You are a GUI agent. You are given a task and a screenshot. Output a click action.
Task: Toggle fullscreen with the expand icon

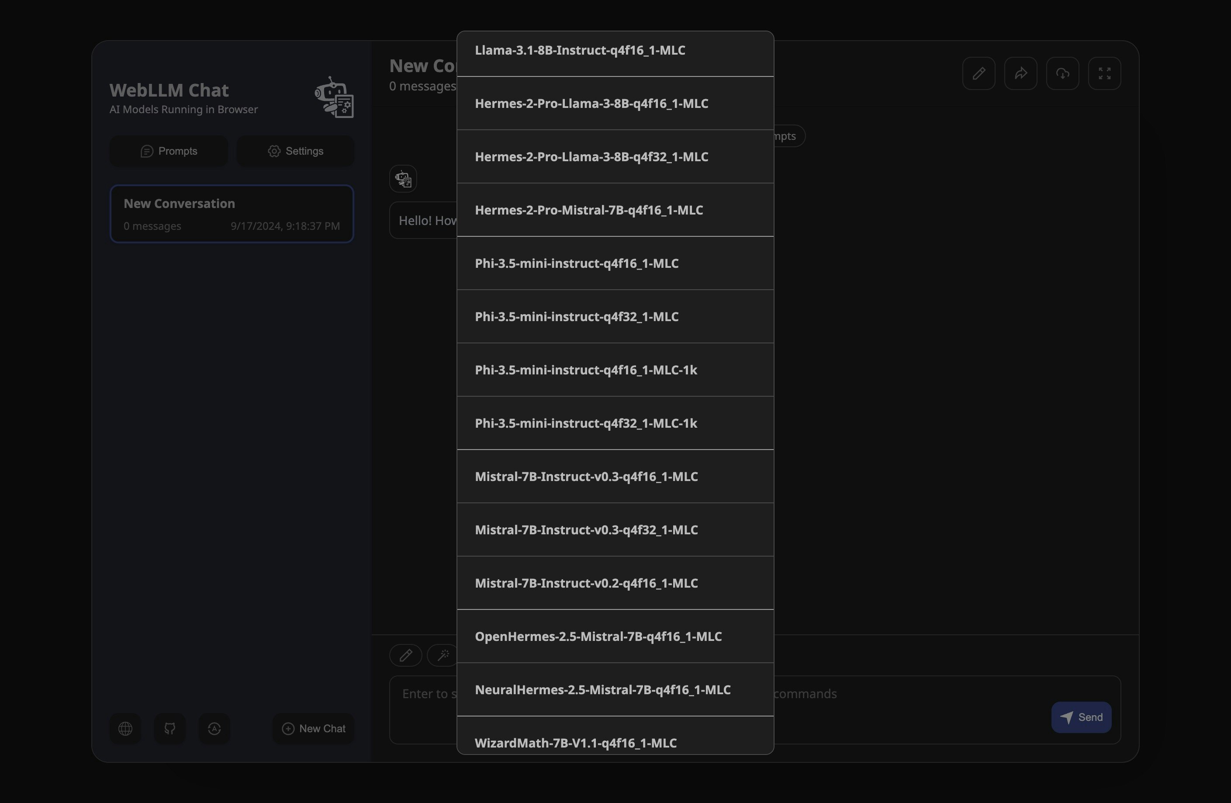[1104, 73]
